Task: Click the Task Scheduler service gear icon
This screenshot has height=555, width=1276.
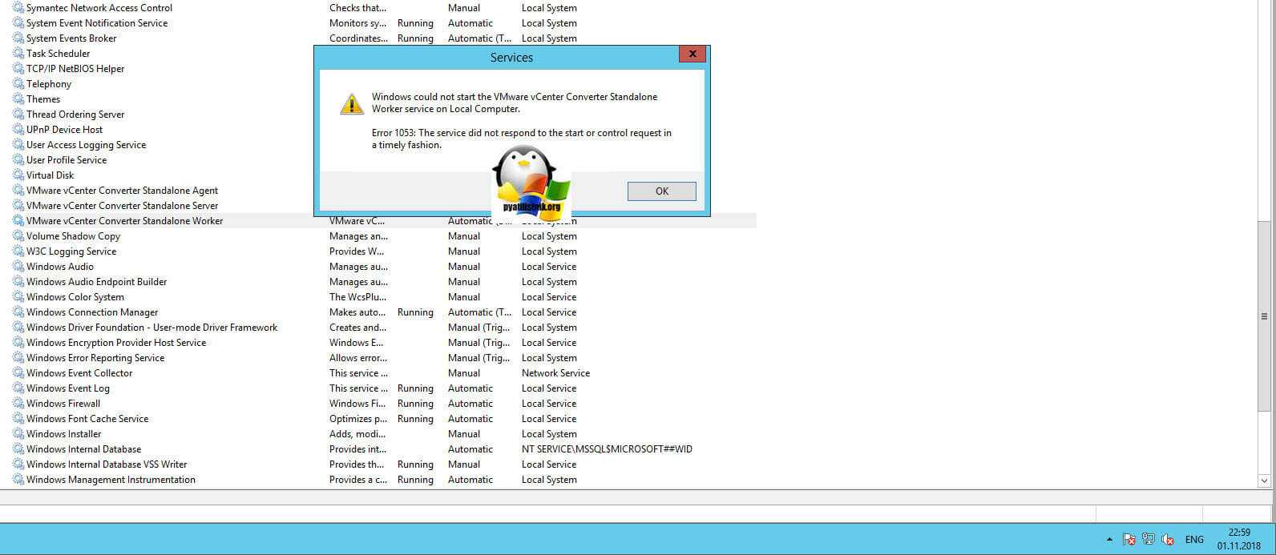Action: (18, 54)
